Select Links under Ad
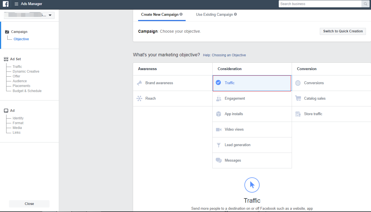 [17, 133]
